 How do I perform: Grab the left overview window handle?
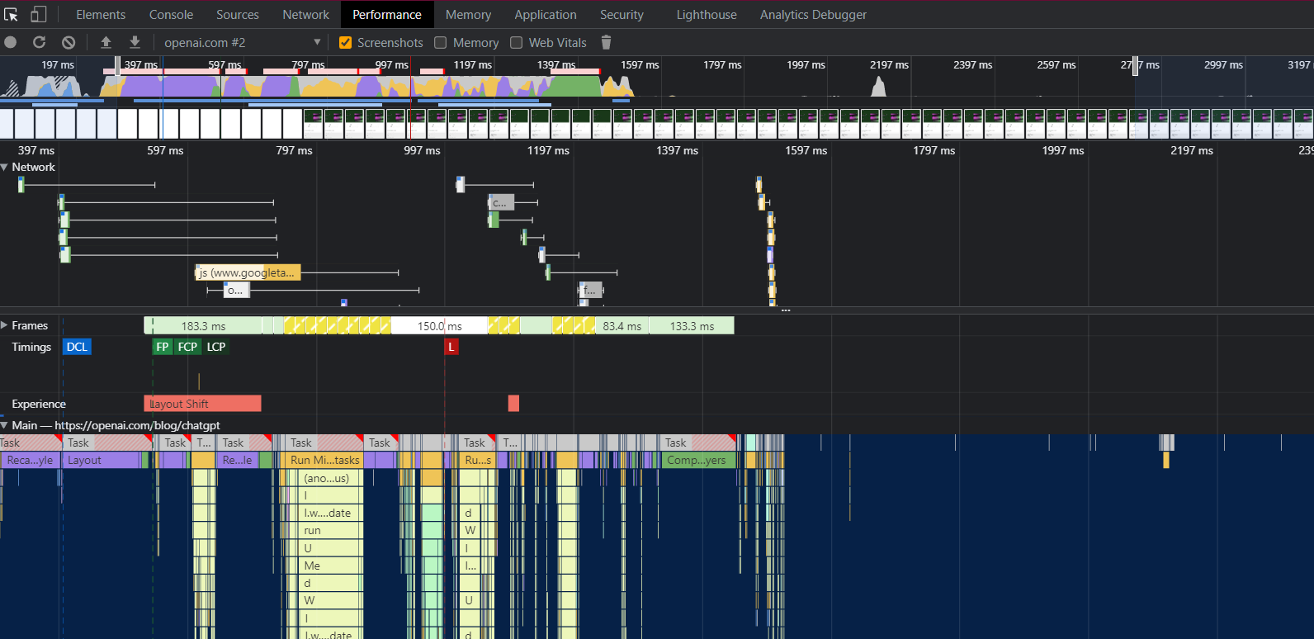[x=117, y=66]
